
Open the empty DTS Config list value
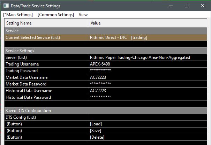coord(148,117)
